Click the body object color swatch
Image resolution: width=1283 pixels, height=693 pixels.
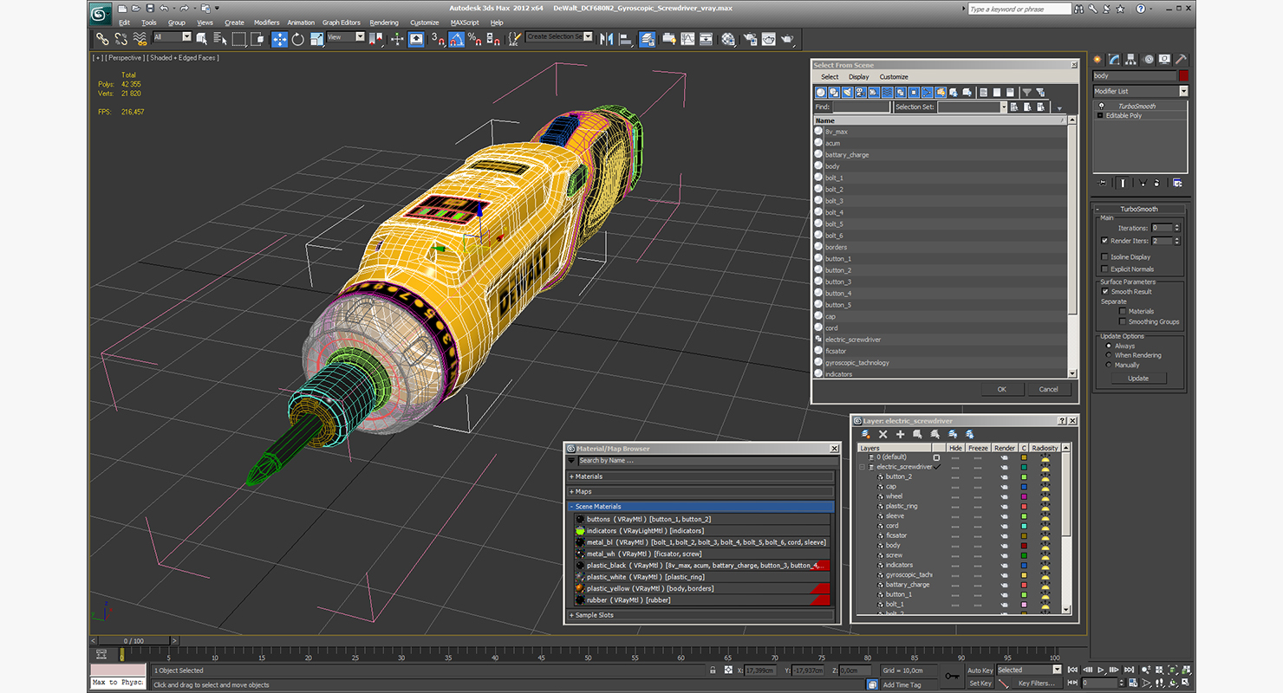tap(1183, 76)
